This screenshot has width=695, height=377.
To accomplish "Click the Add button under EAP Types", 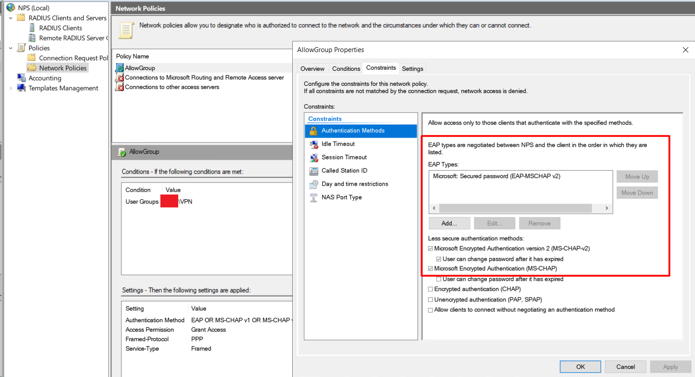I will click(449, 223).
